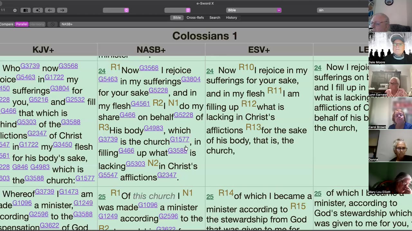Click ESV+ column header
Screen dimensions: 412x231
[x=259, y=50]
